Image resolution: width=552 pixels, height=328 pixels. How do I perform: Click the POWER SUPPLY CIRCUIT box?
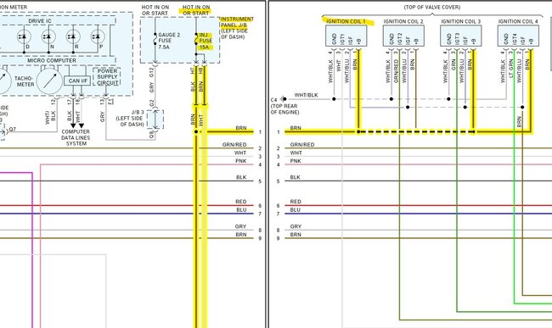coord(107,77)
